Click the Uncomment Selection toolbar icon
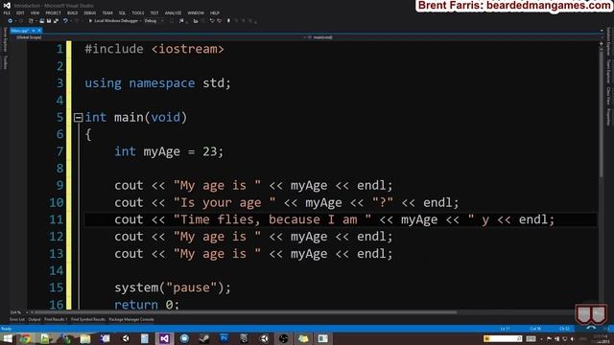Viewport: 614px width, 345px height. [220, 21]
